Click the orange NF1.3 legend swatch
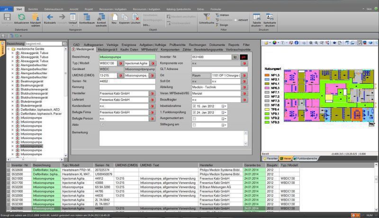The width and height of the screenshot is (379, 218). 267,75
